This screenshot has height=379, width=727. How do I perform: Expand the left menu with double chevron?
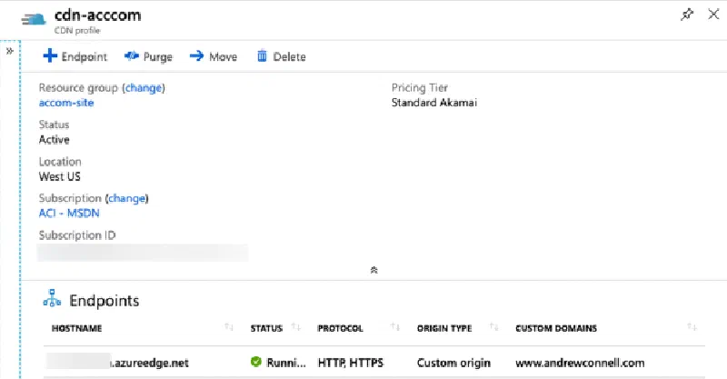click(x=10, y=51)
